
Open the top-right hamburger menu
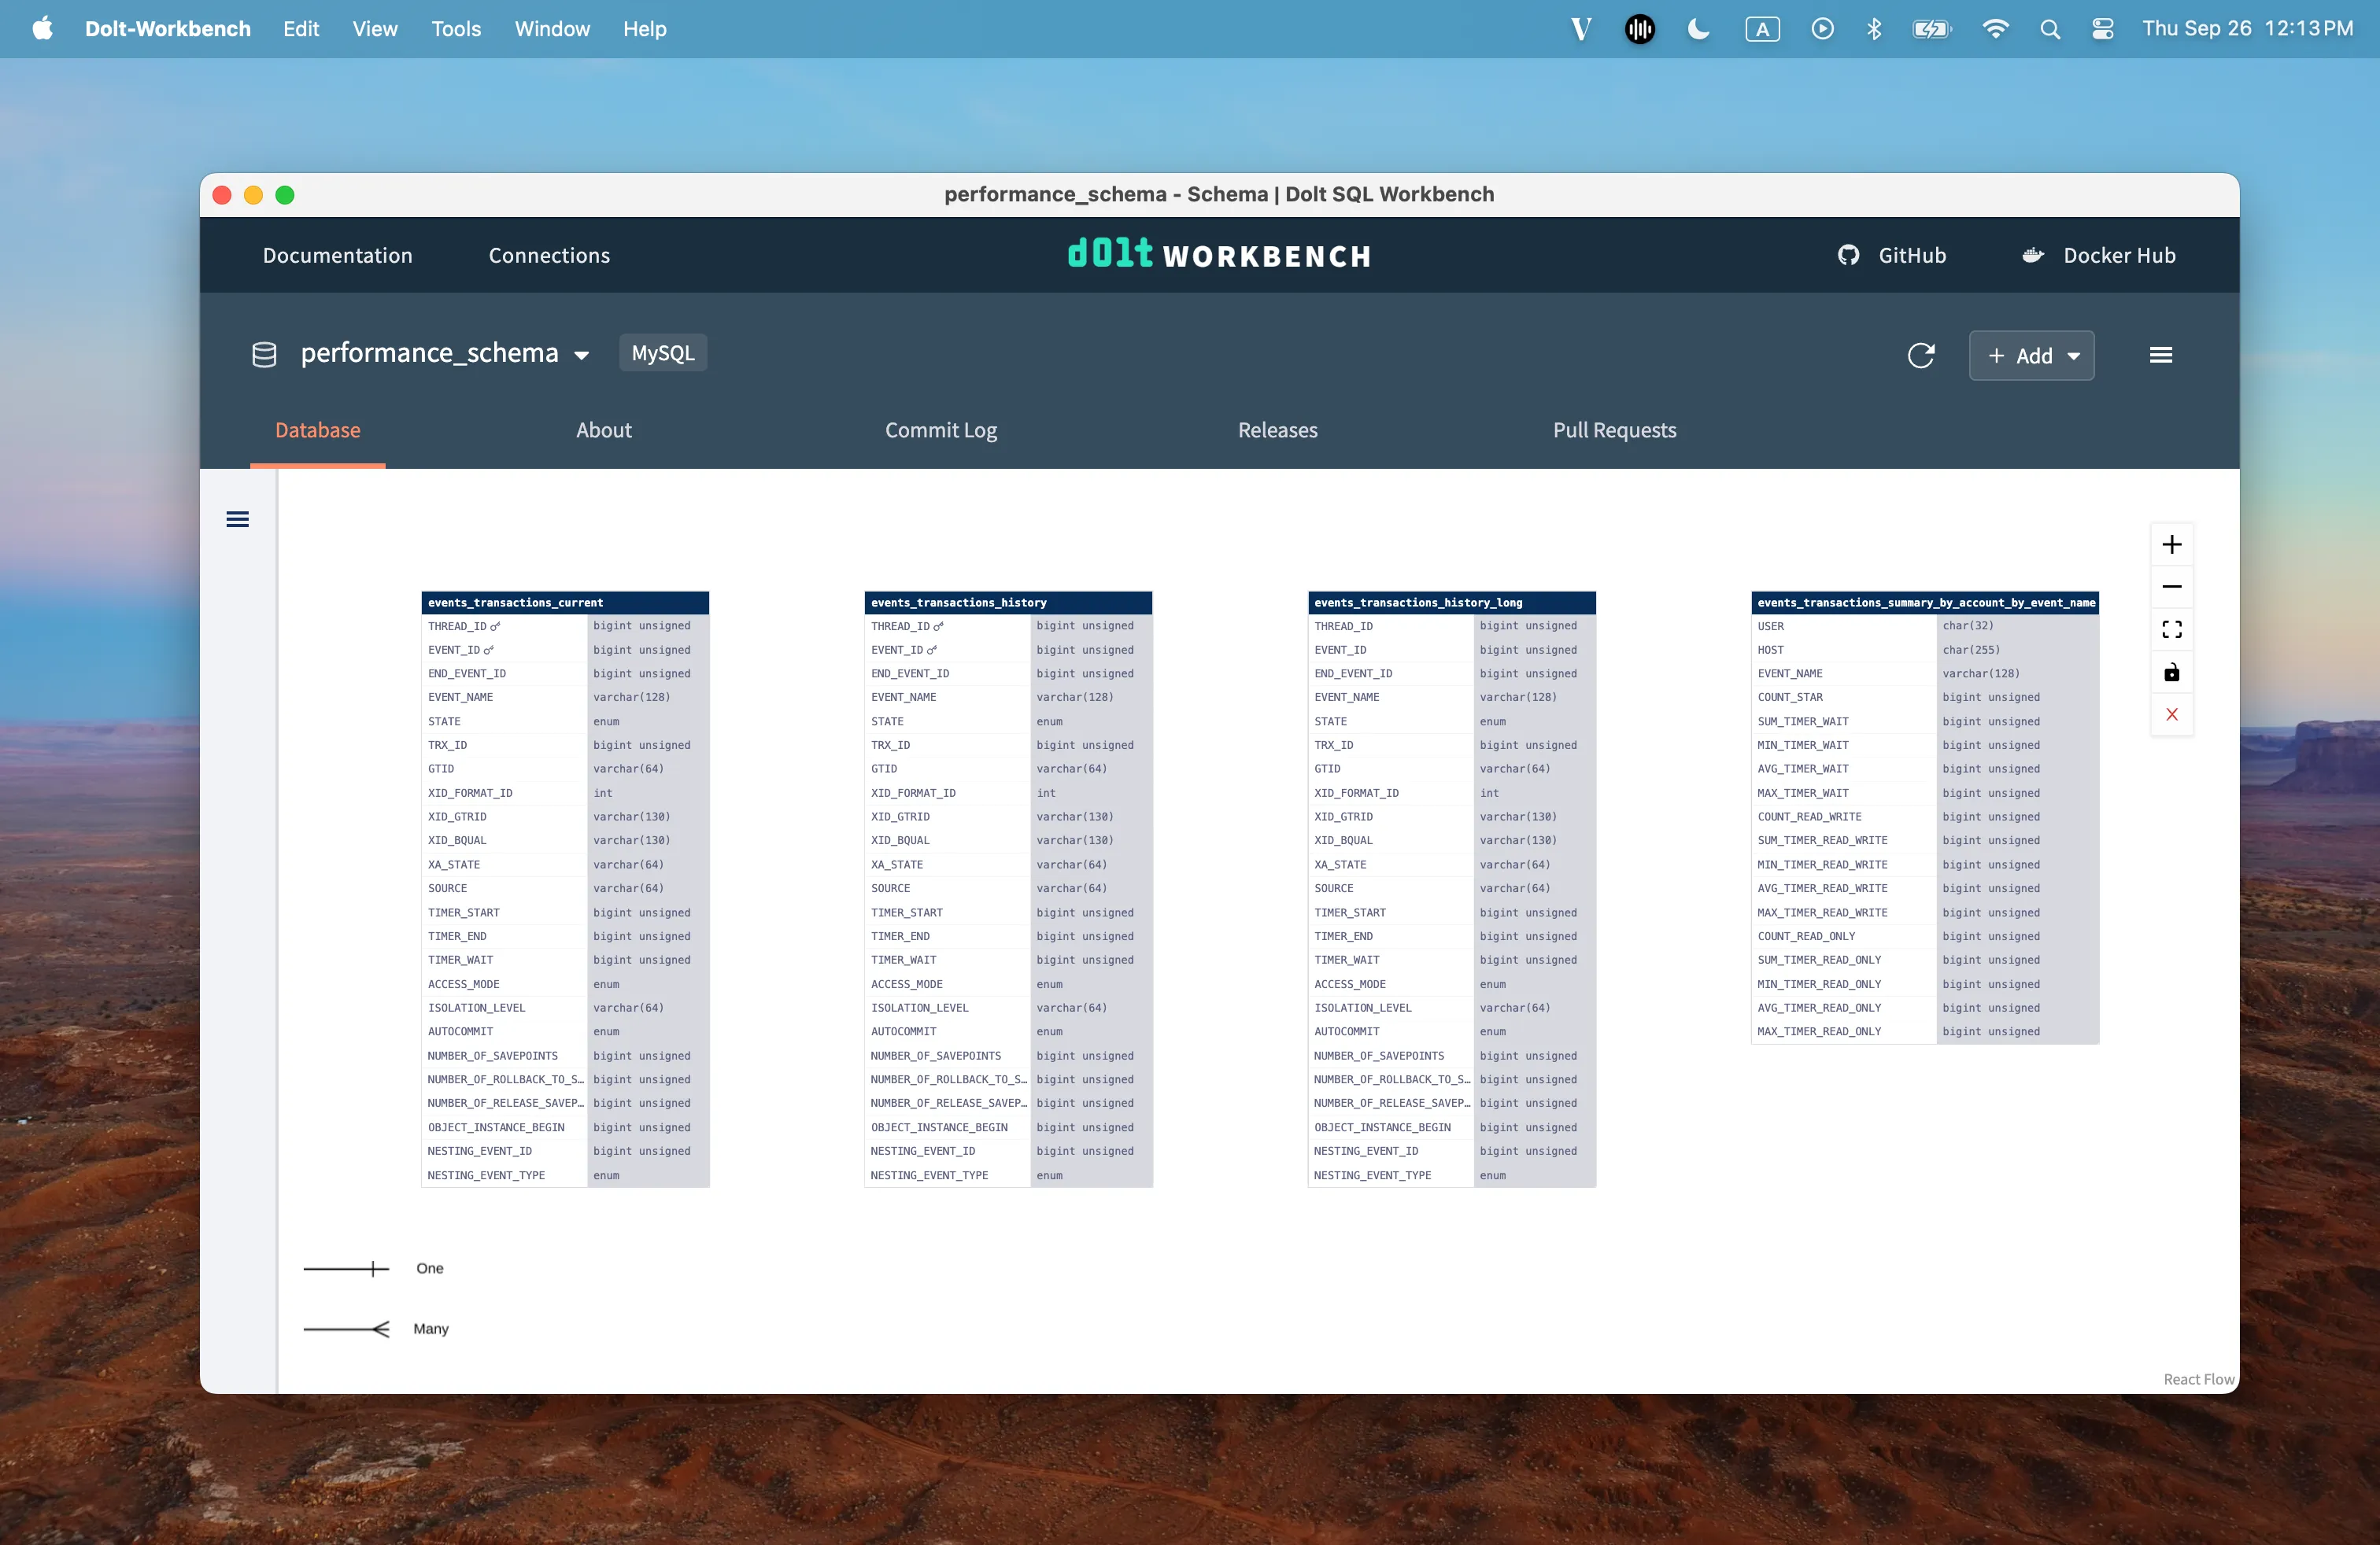(x=2160, y=356)
